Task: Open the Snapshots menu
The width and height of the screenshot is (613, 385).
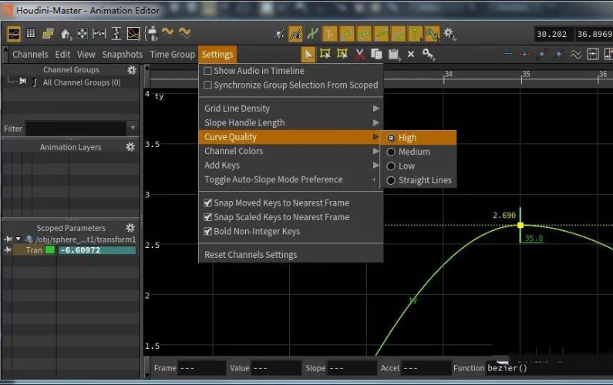Action: (123, 54)
